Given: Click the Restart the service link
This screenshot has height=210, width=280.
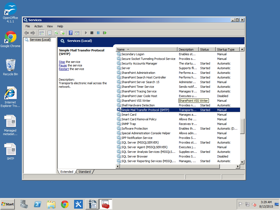Looking at the screenshot, I should pos(64,69).
